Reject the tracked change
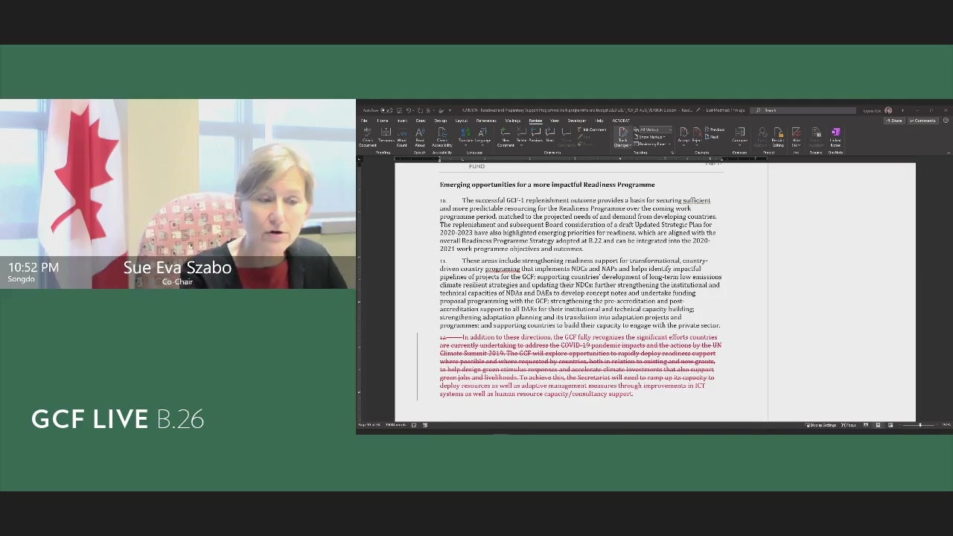Screen dimensions: 953x536 [x=697, y=136]
